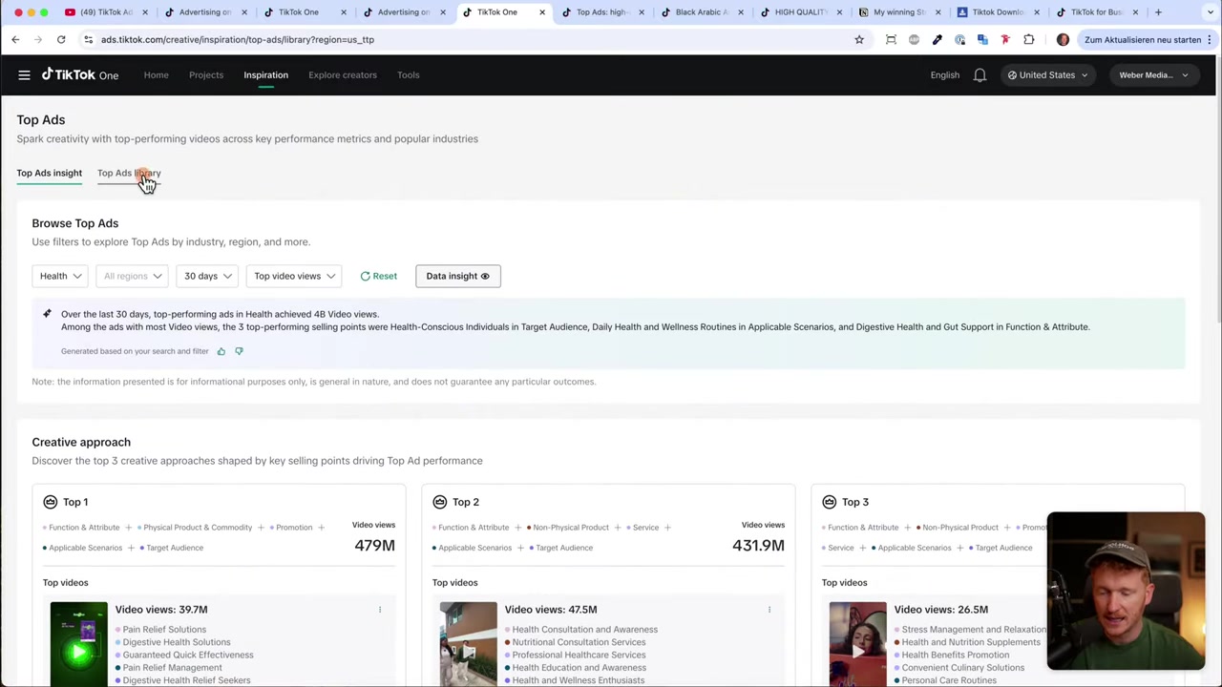
Task: Open the Weber Media account dropdown
Action: [x=1153, y=74]
